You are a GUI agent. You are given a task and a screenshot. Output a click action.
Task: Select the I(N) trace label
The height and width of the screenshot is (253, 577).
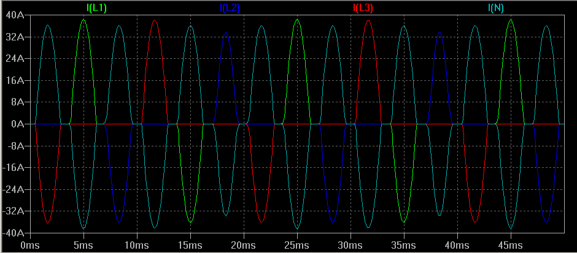click(496, 8)
